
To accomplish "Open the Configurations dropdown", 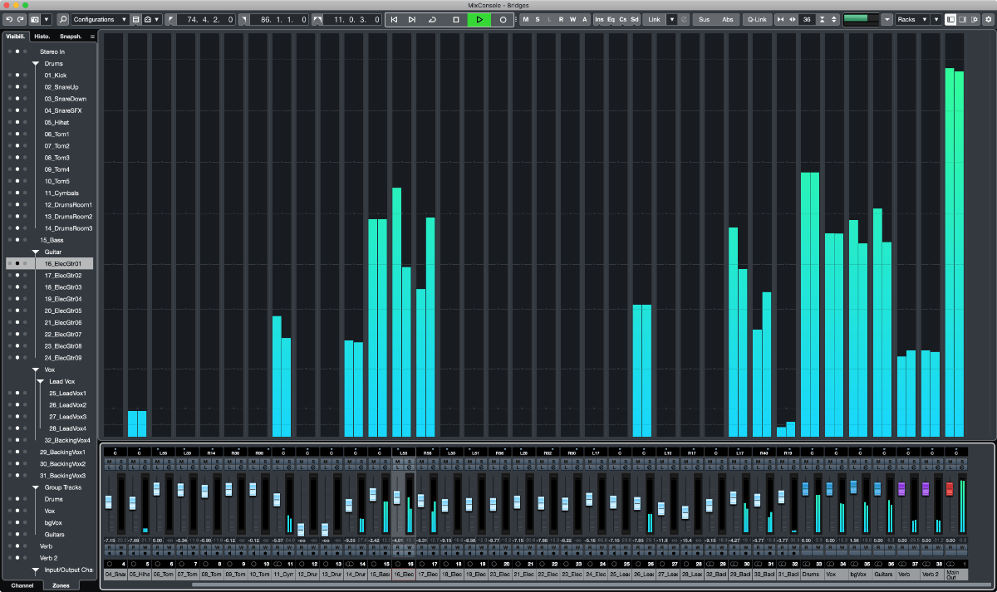I will pyautogui.click(x=99, y=19).
